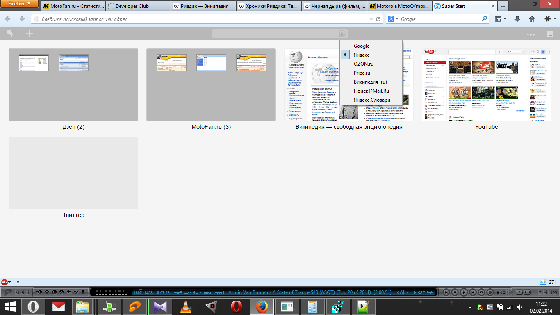Open the Firefox application menu button

tap(19, 4)
